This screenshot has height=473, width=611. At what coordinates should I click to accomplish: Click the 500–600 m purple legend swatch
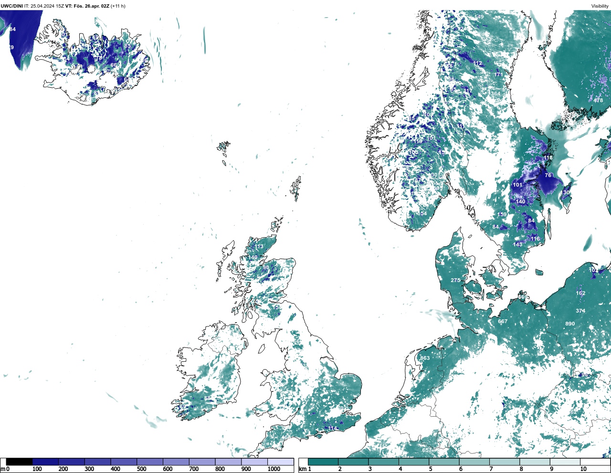pyautogui.click(x=150, y=462)
